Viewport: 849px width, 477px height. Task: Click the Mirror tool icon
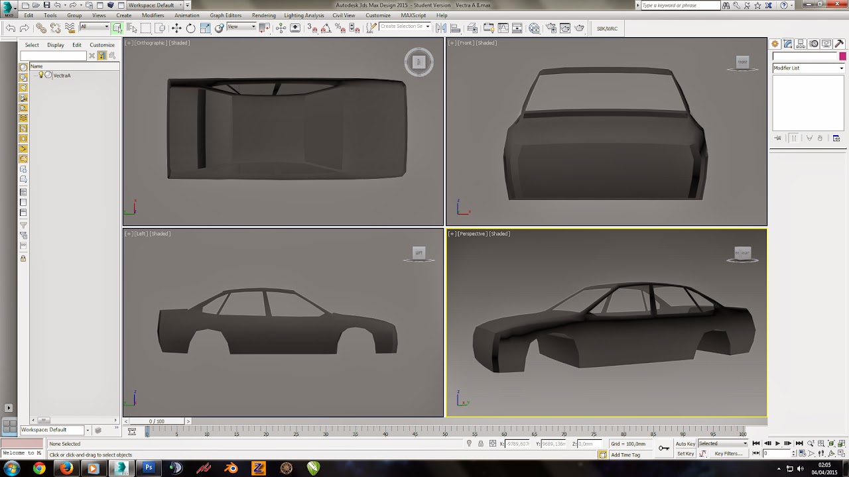(441, 28)
